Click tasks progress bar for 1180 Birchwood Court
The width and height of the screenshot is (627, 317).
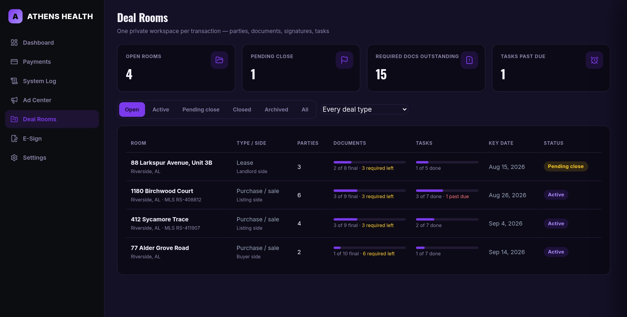[447, 190]
